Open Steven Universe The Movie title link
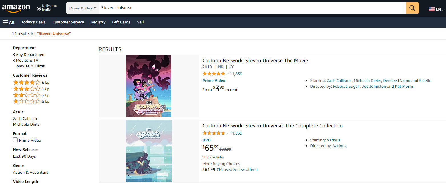The width and height of the screenshot is (446, 184). click(x=255, y=61)
